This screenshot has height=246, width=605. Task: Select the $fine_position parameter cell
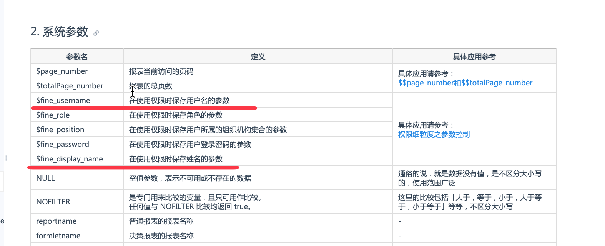coord(60,130)
